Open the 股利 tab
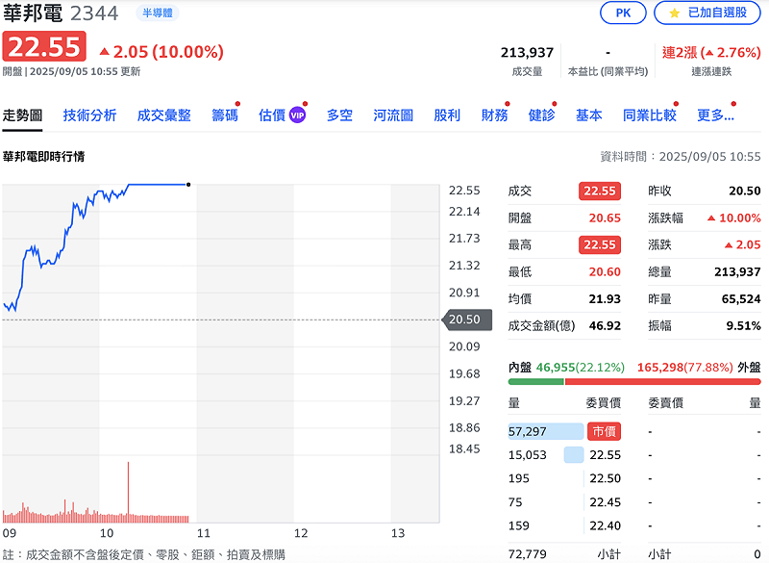Screen dimensions: 769x563 click(x=447, y=115)
